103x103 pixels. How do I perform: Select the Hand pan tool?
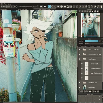(101, 7)
